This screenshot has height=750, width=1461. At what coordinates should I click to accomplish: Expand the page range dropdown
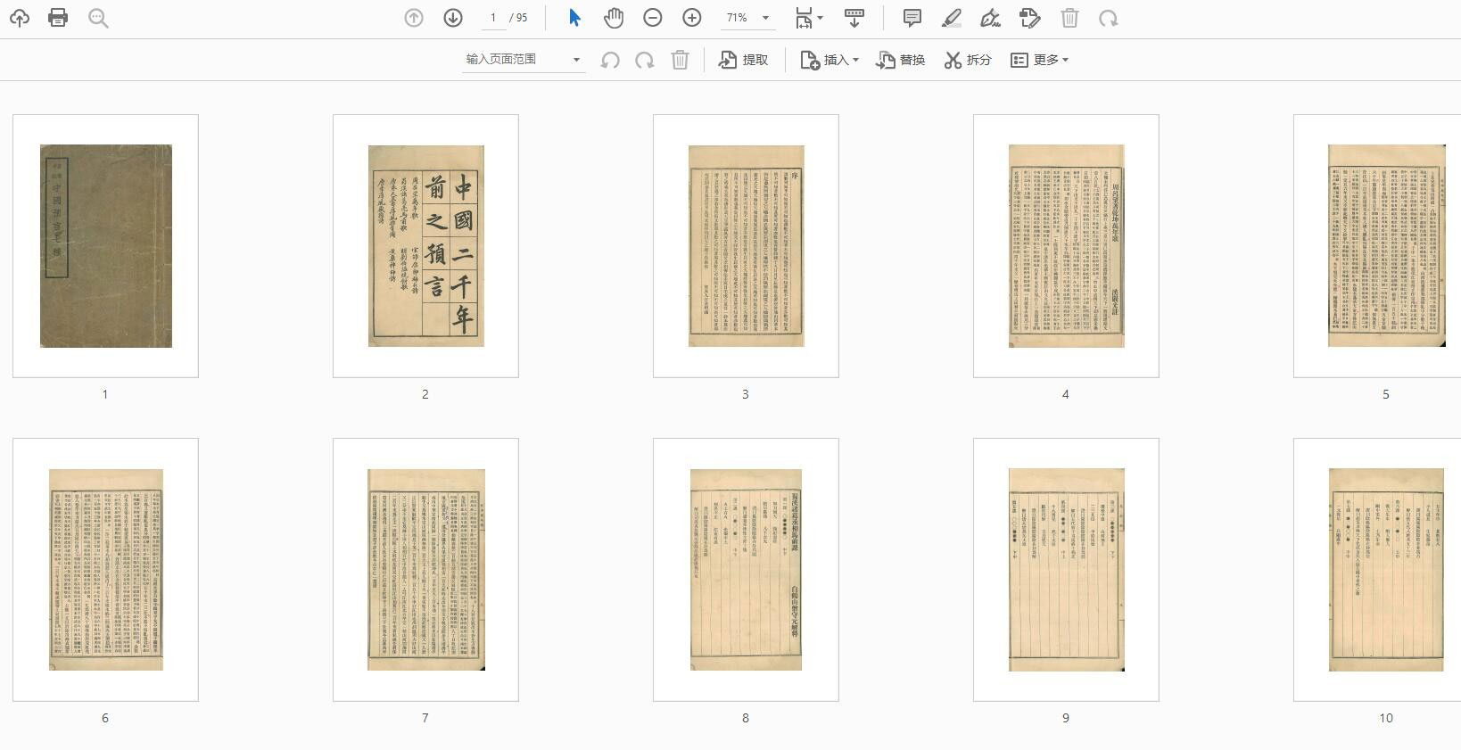click(576, 60)
